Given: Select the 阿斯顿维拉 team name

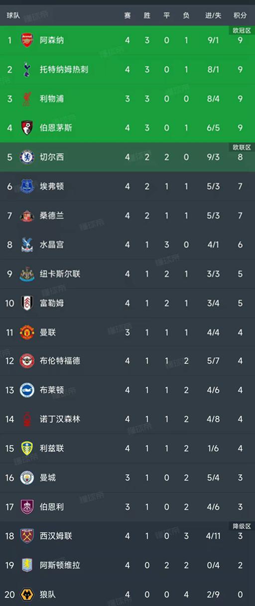Looking at the screenshot, I should 60,565.
